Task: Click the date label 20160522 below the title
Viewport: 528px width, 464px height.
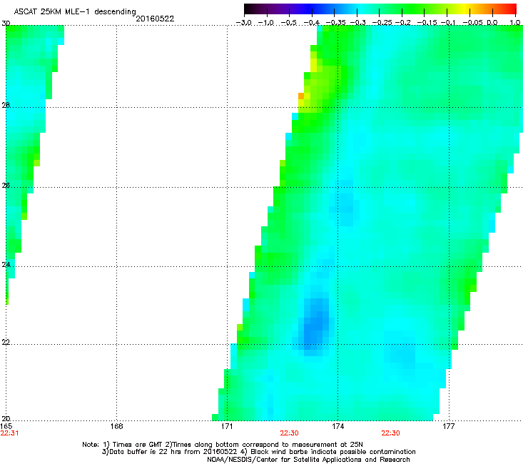Action: (155, 19)
